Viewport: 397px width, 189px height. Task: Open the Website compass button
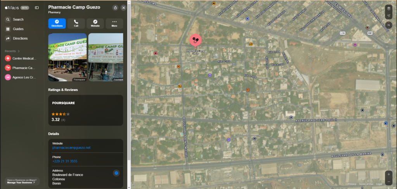click(95, 23)
